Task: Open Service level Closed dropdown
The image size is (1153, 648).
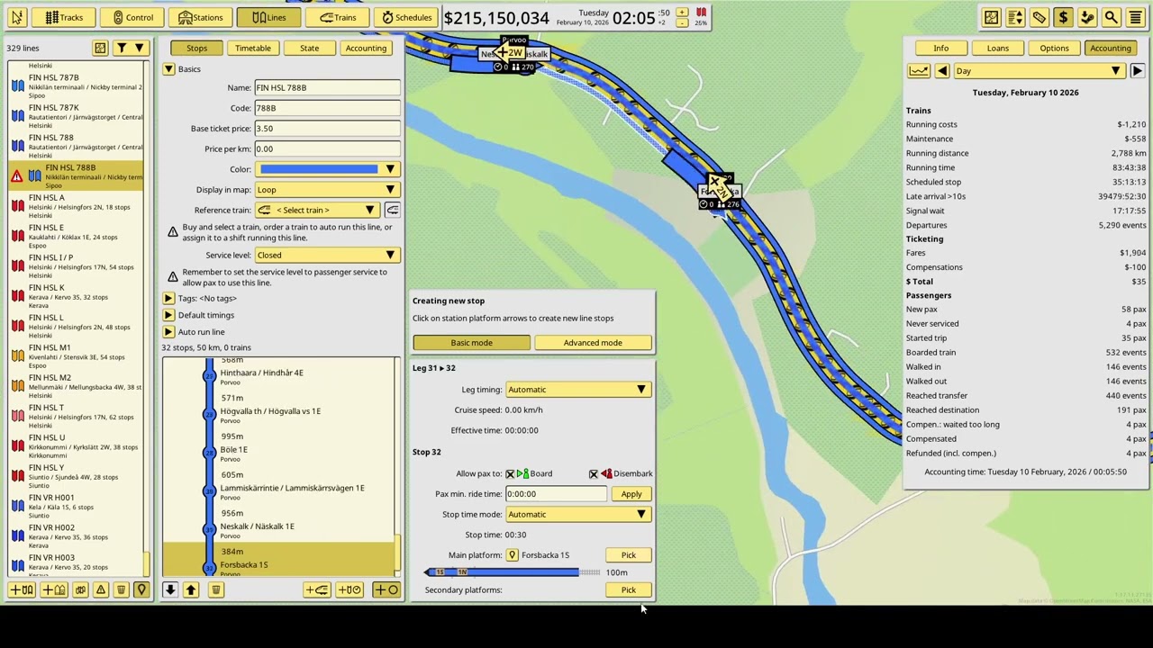Action: [x=327, y=255]
